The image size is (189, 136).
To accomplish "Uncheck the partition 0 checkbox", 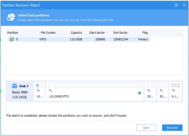I will pos(12,39).
